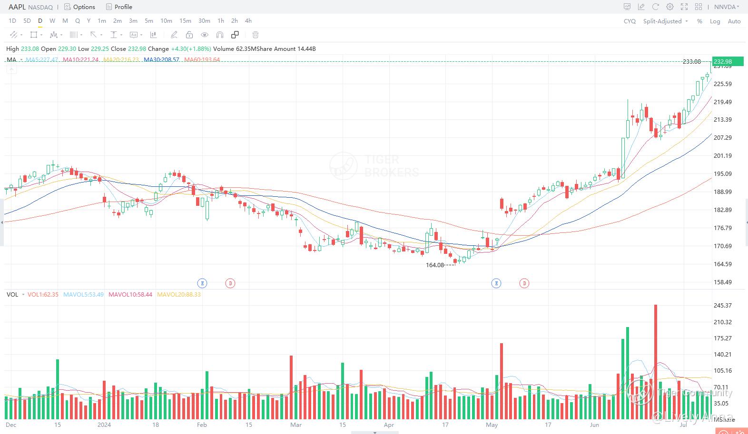Select the 1m minute timeframe
Viewport: 748px width, 434px height.
(x=102, y=20)
